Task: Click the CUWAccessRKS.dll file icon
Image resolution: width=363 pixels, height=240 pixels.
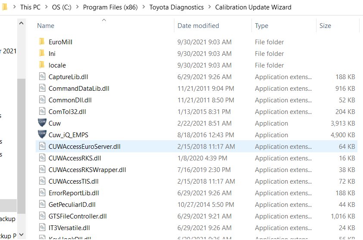Action: [42, 158]
